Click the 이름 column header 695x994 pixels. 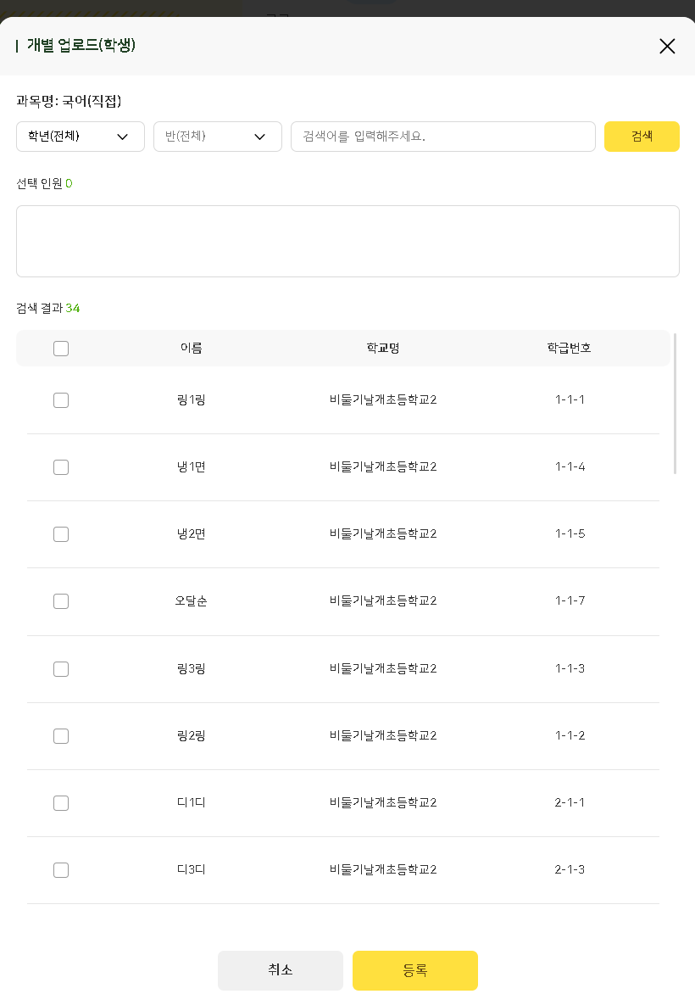coord(192,349)
